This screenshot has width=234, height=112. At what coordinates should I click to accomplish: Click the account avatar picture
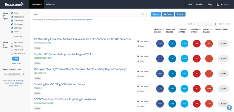[x=218, y=4]
